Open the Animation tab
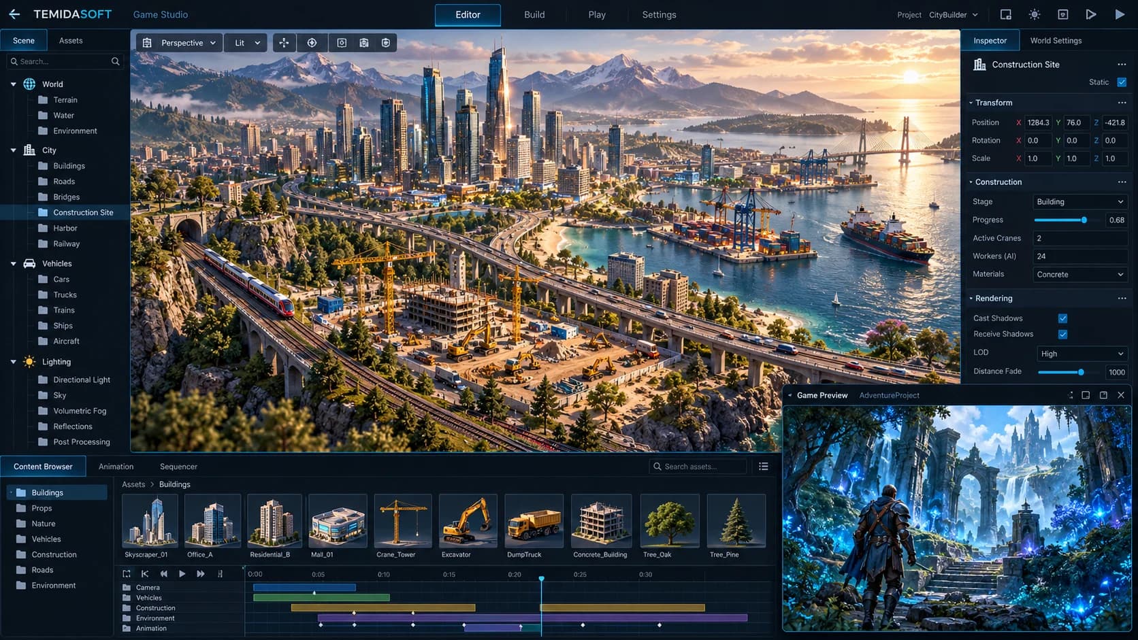The image size is (1138, 640). click(116, 467)
